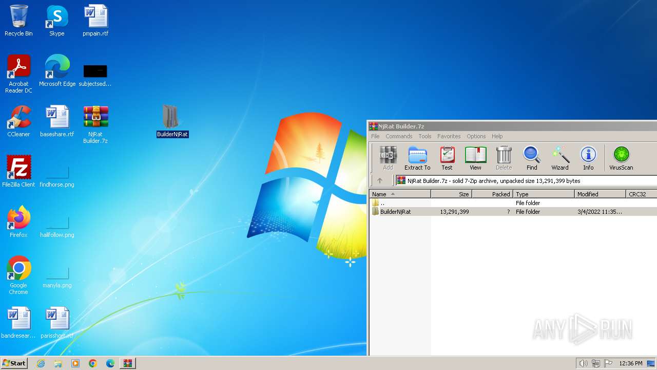This screenshot has width=657, height=370.
Task: Open Windows Media Player from taskbar
Action: pyautogui.click(x=75, y=363)
